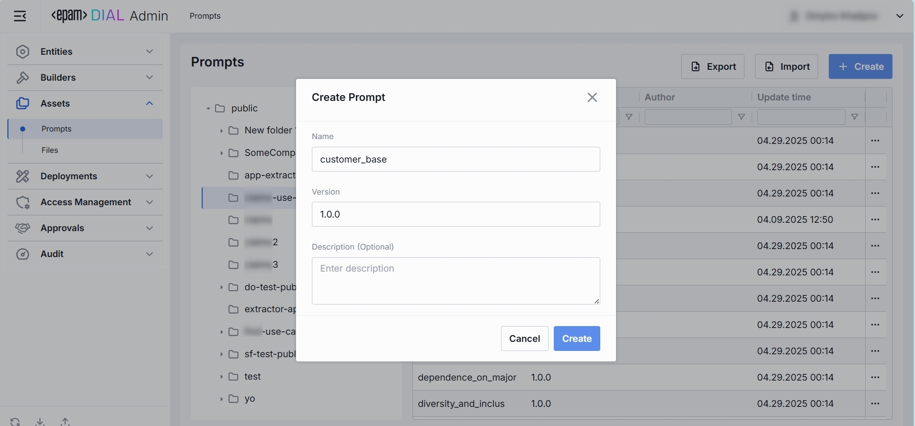Click the Deployments tools icon

pyautogui.click(x=23, y=176)
